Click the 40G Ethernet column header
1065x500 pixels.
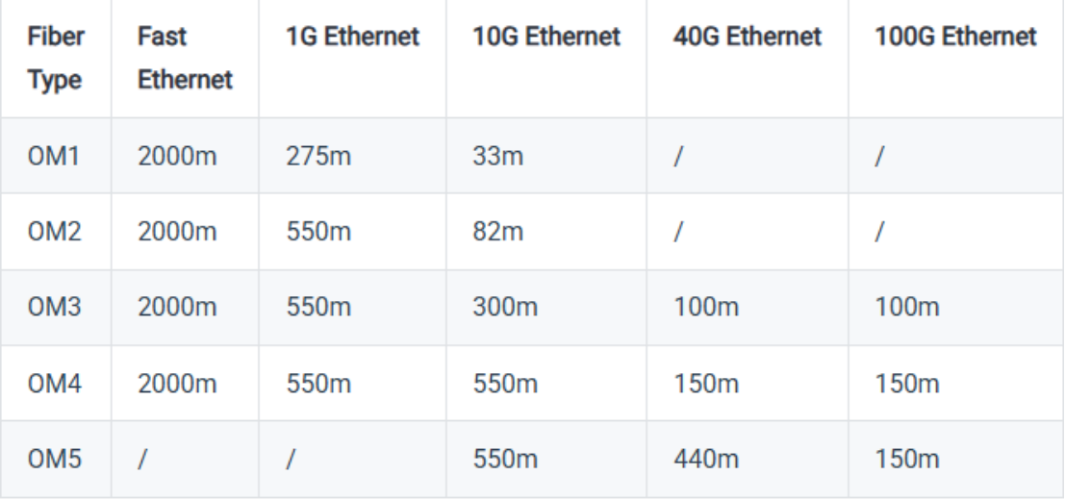748,36
